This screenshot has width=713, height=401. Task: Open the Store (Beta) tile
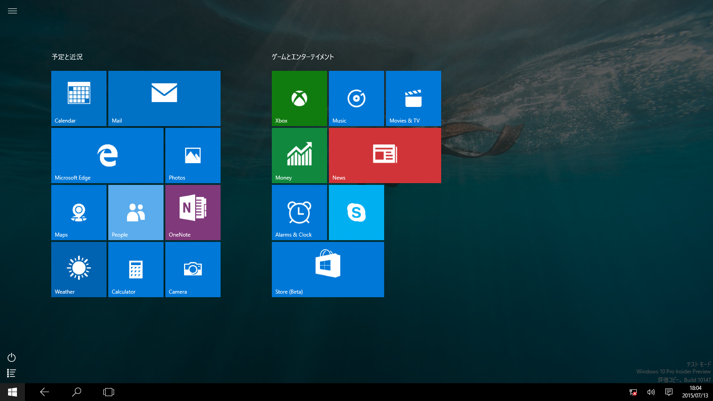[x=328, y=270]
